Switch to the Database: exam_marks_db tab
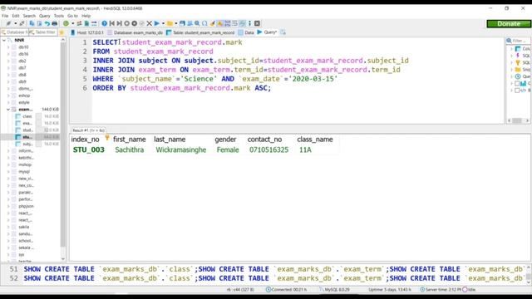Viewport: 532px width, 299px height. tap(135, 32)
